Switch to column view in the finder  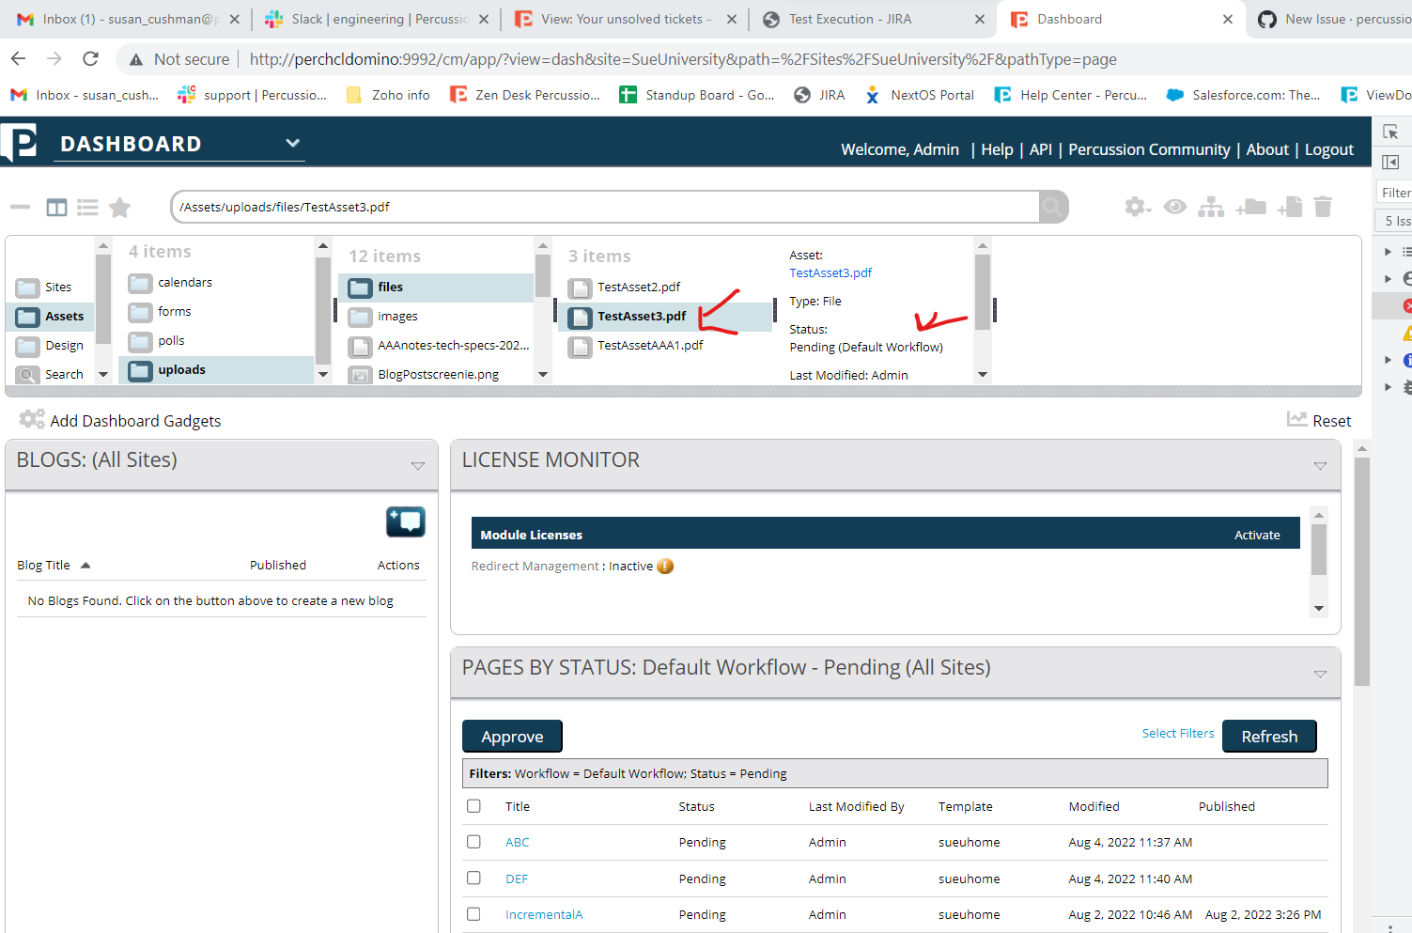pyautogui.click(x=56, y=207)
